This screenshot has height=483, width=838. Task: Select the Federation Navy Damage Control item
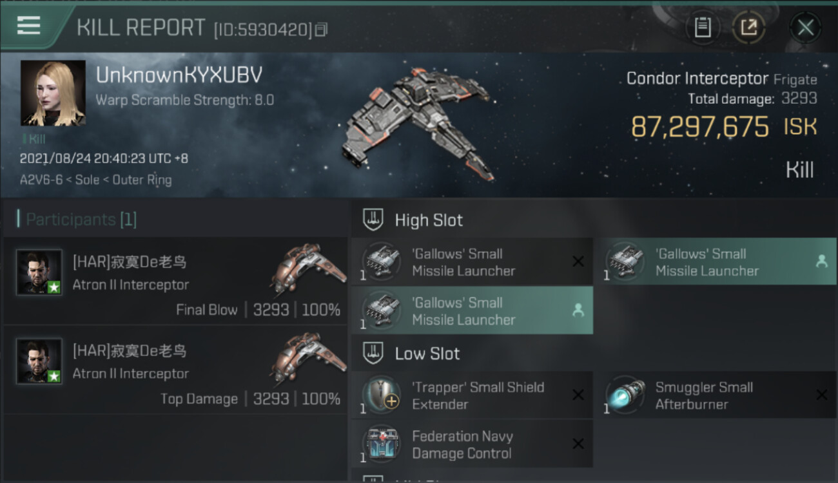click(x=472, y=444)
